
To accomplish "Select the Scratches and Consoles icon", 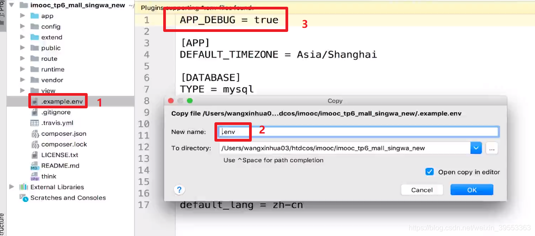I will pyautogui.click(x=23, y=198).
